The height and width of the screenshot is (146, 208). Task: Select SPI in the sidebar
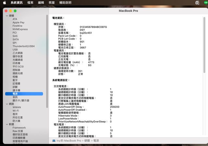pyautogui.click(x=14, y=43)
